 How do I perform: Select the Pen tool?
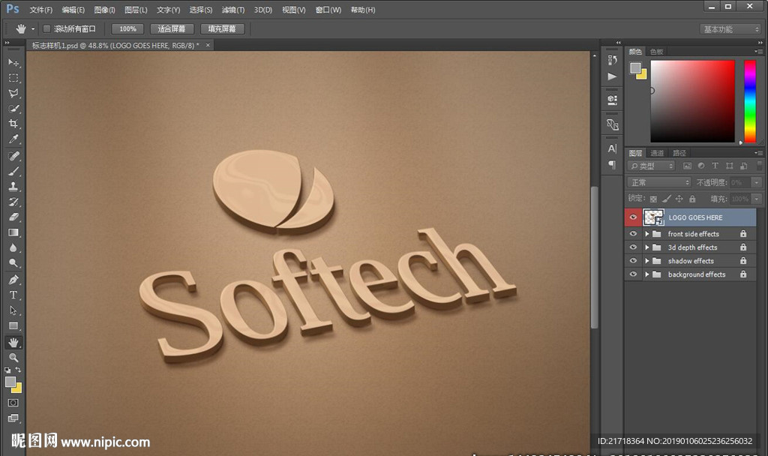point(13,280)
